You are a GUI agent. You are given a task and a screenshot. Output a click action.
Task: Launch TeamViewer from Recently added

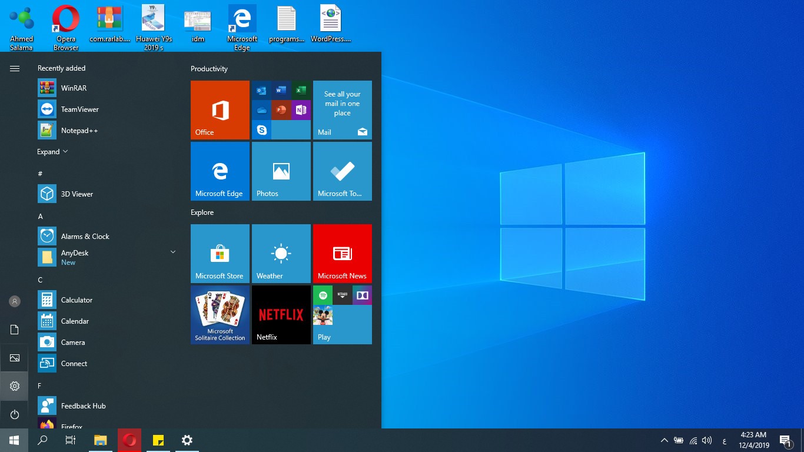pyautogui.click(x=107, y=109)
